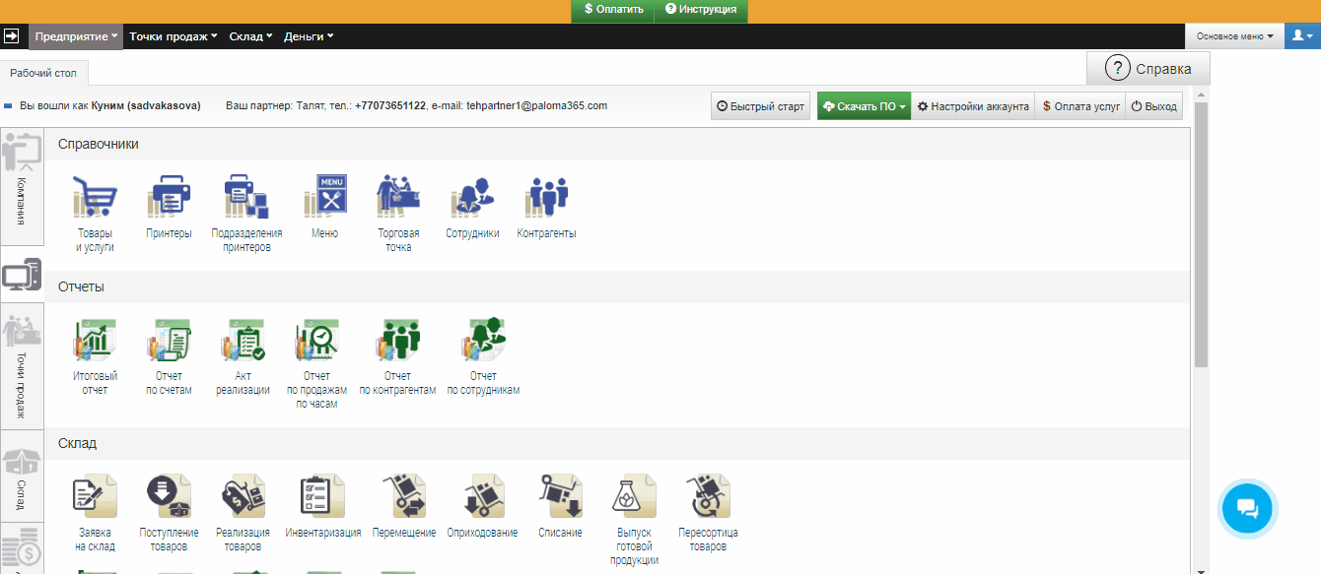Open the Меню directory icon
Screen dimensions: 1321x574
pos(324,198)
